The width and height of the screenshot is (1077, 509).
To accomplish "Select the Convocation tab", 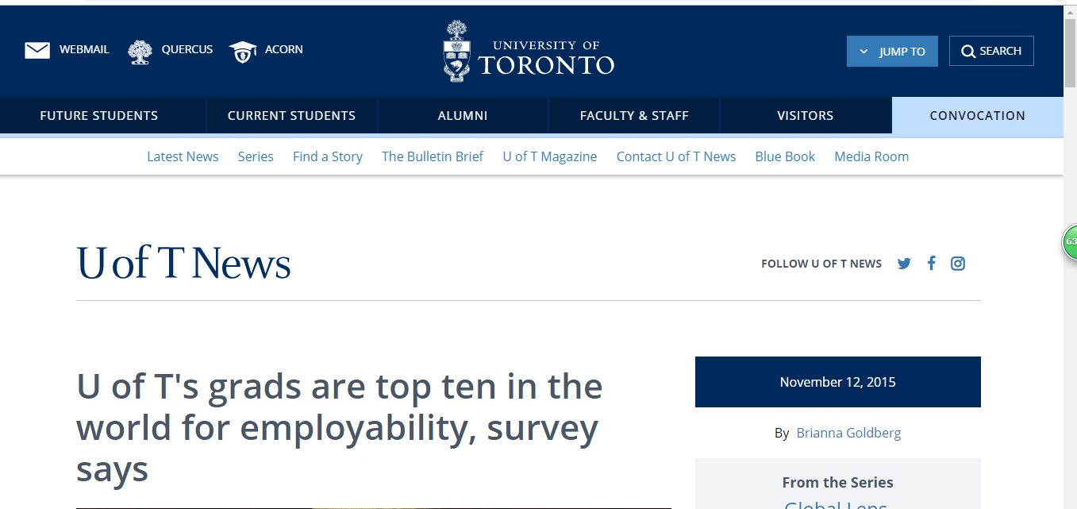I will click(x=977, y=116).
